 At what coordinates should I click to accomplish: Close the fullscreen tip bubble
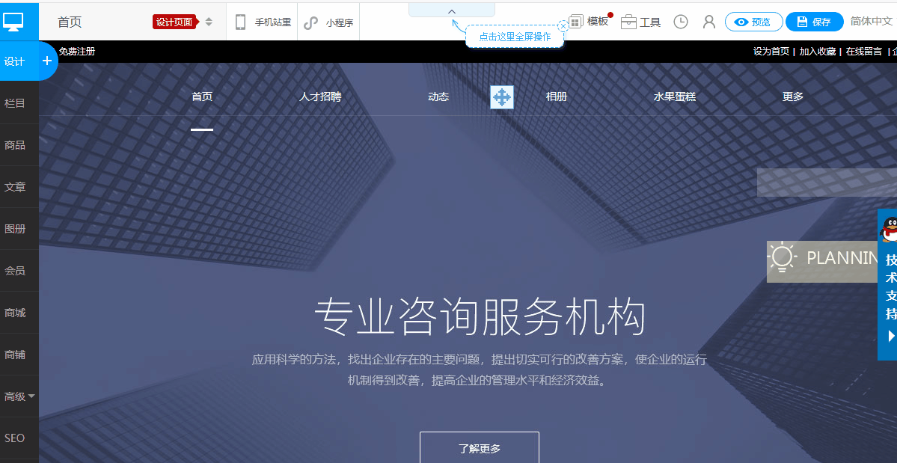click(x=563, y=25)
